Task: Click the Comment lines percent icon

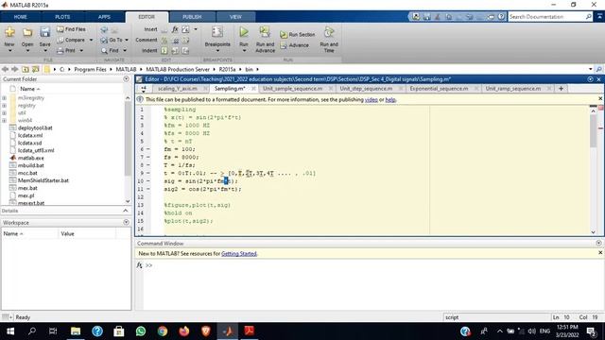Action: [x=164, y=40]
